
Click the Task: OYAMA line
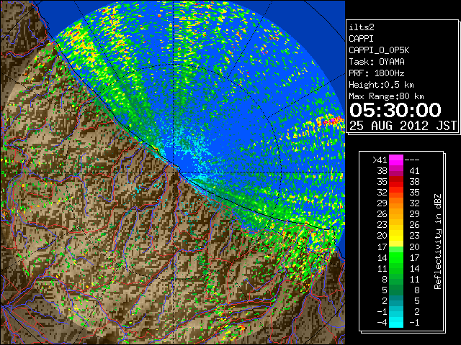(377, 62)
